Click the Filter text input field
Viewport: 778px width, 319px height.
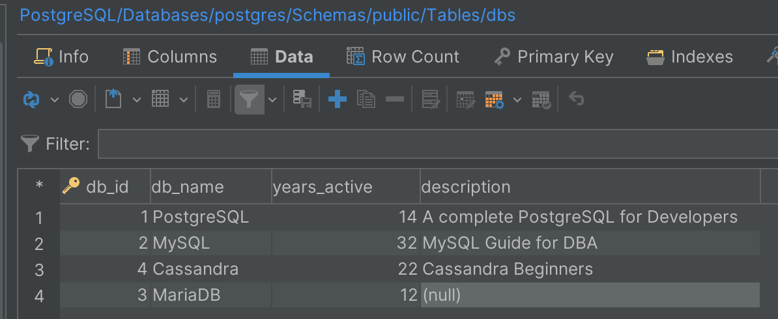pyautogui.click(x=437, y=144)
